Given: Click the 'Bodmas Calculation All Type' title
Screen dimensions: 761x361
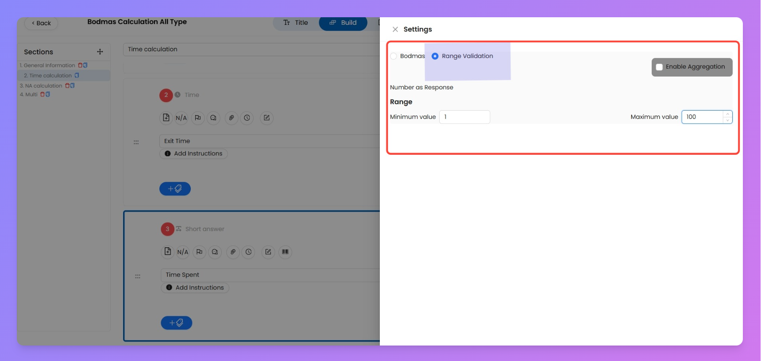Looking at the screenshot, I should (x=137, y=22).
